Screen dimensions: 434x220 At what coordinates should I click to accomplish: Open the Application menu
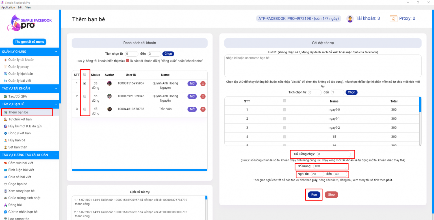pyautogui.click(x=8, y=7)
